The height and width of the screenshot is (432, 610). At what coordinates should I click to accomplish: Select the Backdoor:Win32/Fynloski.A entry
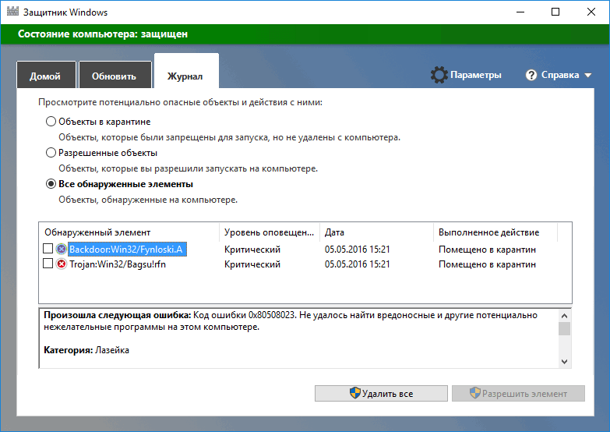pyautogui.click(x=127, y=250)
